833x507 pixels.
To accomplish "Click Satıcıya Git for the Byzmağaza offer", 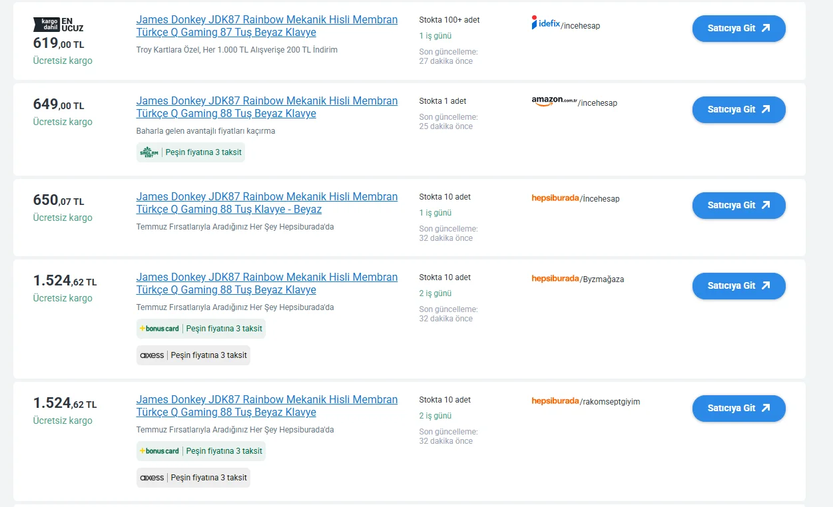I will tap(739, 286).
